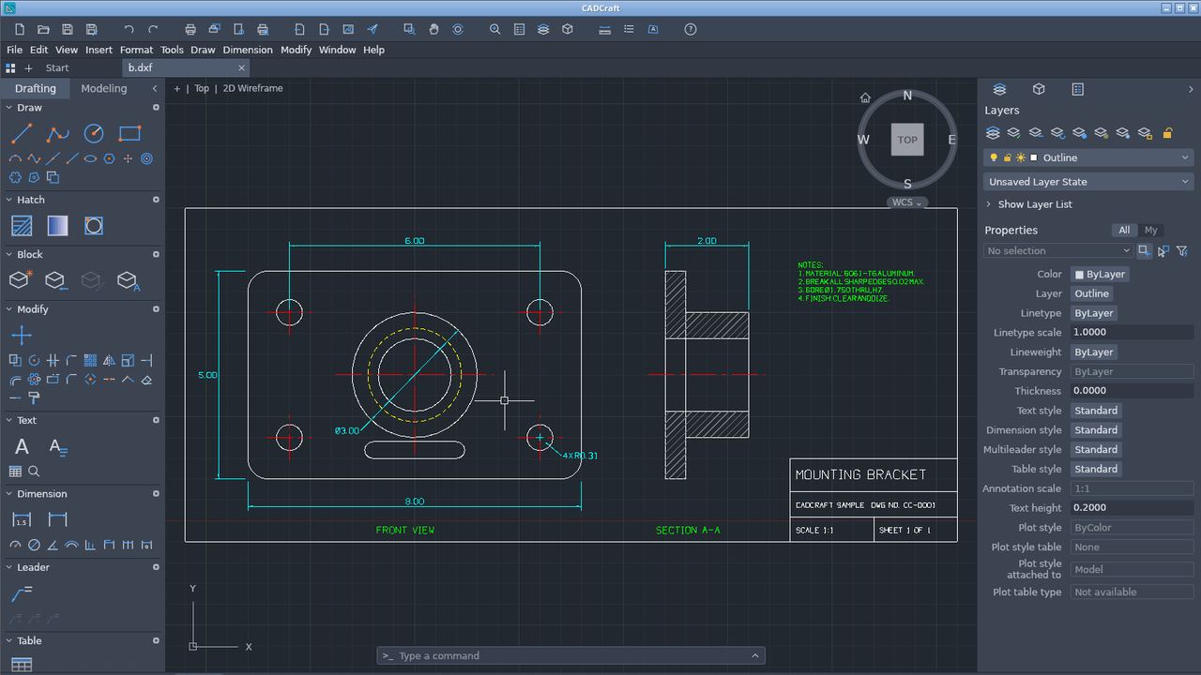1201x675 pixels.
Task: Click the Text style Standard button
Action: (x=1096, y=411)
